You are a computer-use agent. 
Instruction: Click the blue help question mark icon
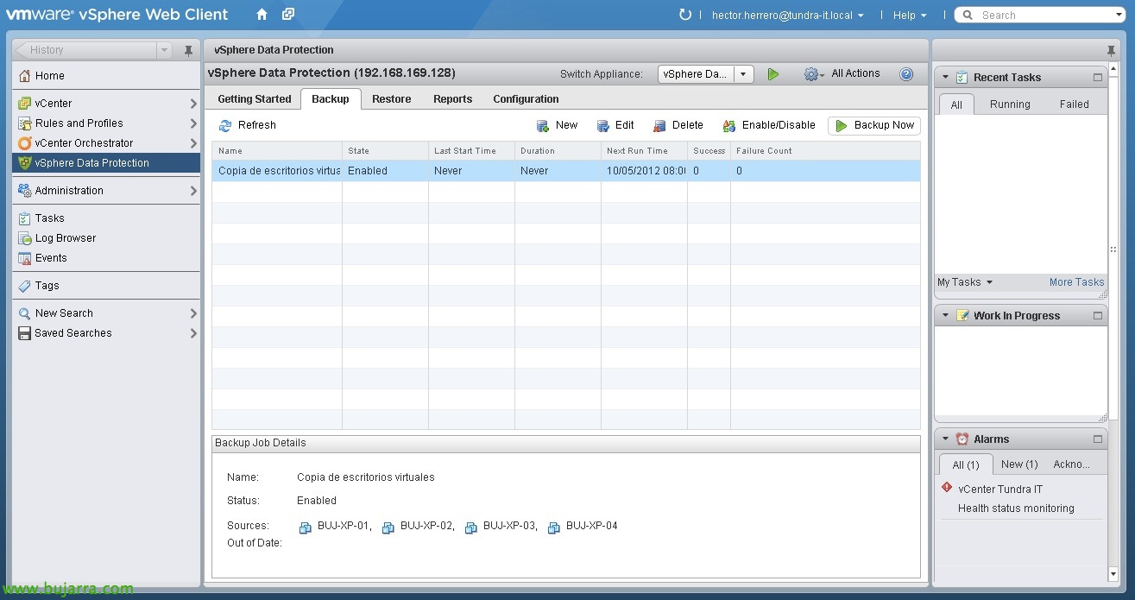point(906,74)
